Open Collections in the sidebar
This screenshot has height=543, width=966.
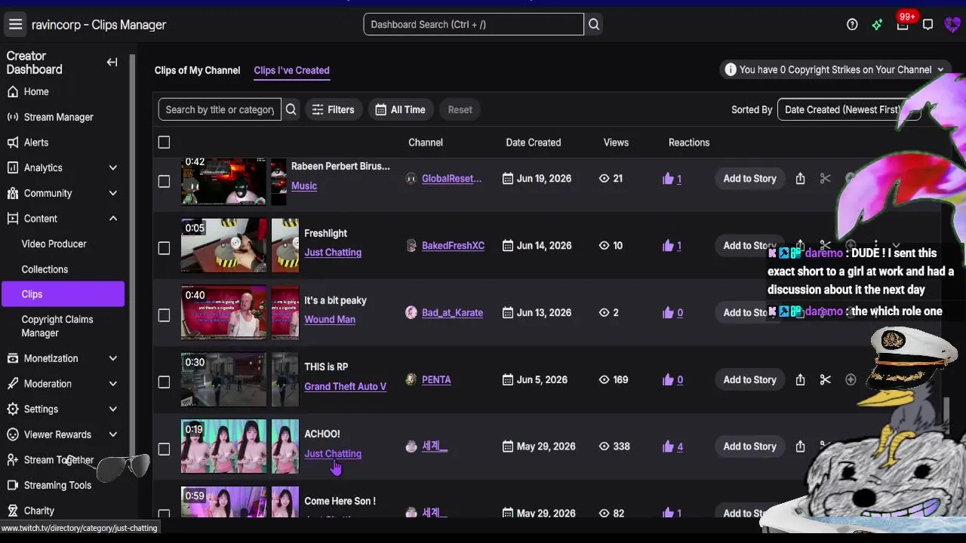point(45,269)
